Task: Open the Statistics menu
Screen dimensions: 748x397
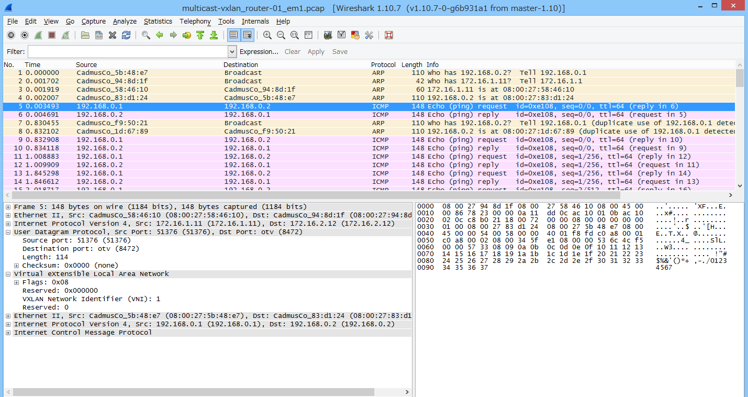Action: click(x=158, y=21)
